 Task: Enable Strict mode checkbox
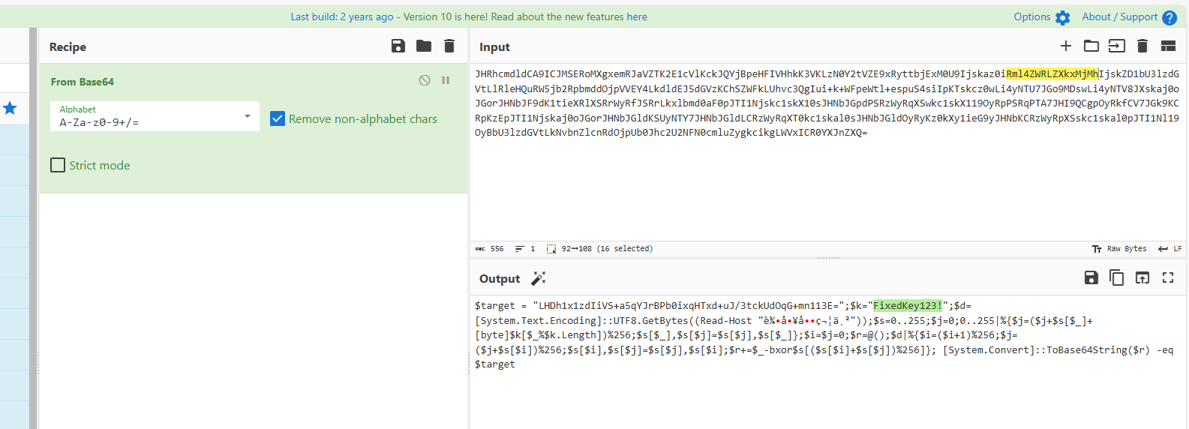tap(58, 165)
